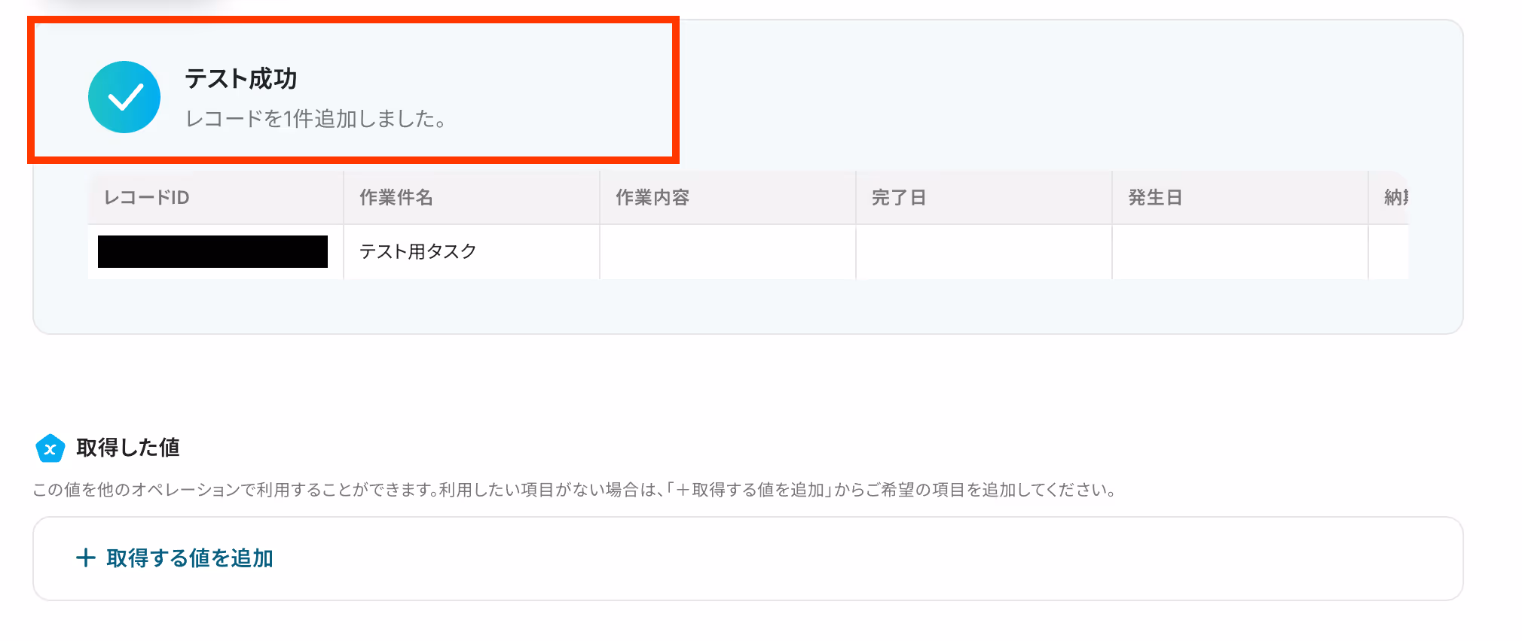
Task: Click the partially hidden 納 column header
Action: pyautogui.click(x=1389, y=197)
